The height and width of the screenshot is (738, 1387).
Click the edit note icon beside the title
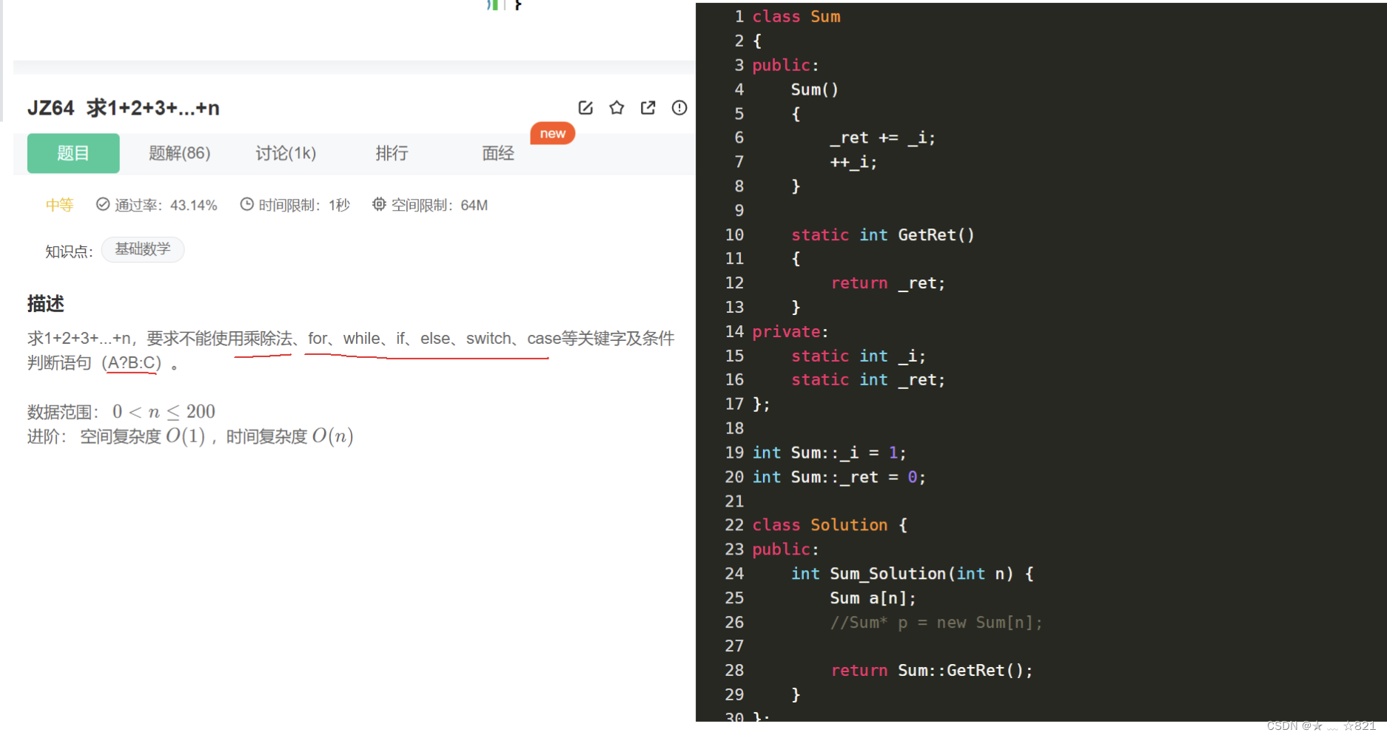click(585, 108)
